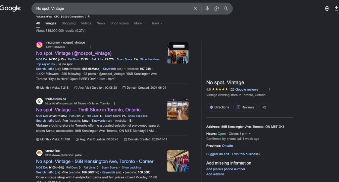Show backlinks for thrift-stores.ca result

pyautogui.click(x=138, y=116)
